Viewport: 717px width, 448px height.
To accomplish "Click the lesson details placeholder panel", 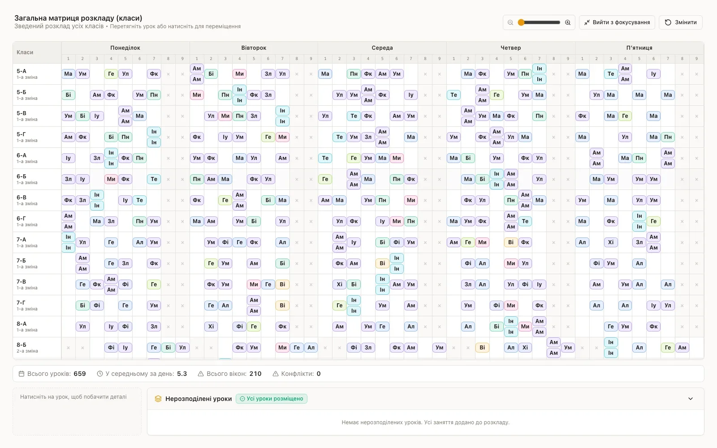I will 77,411.
